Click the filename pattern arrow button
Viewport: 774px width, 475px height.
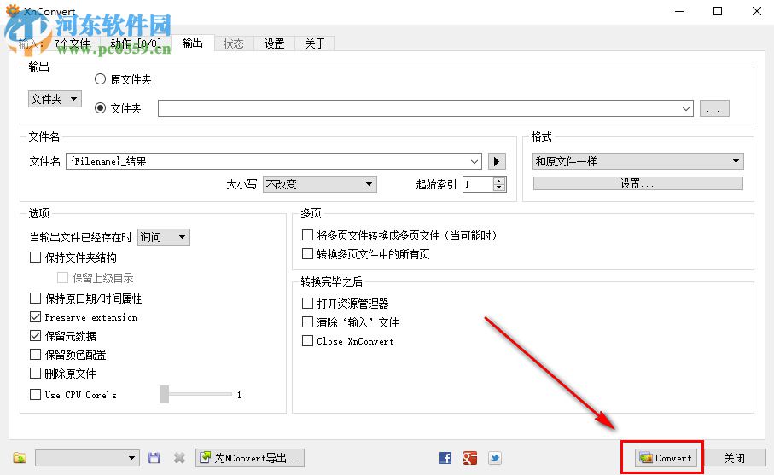[497, 161]
